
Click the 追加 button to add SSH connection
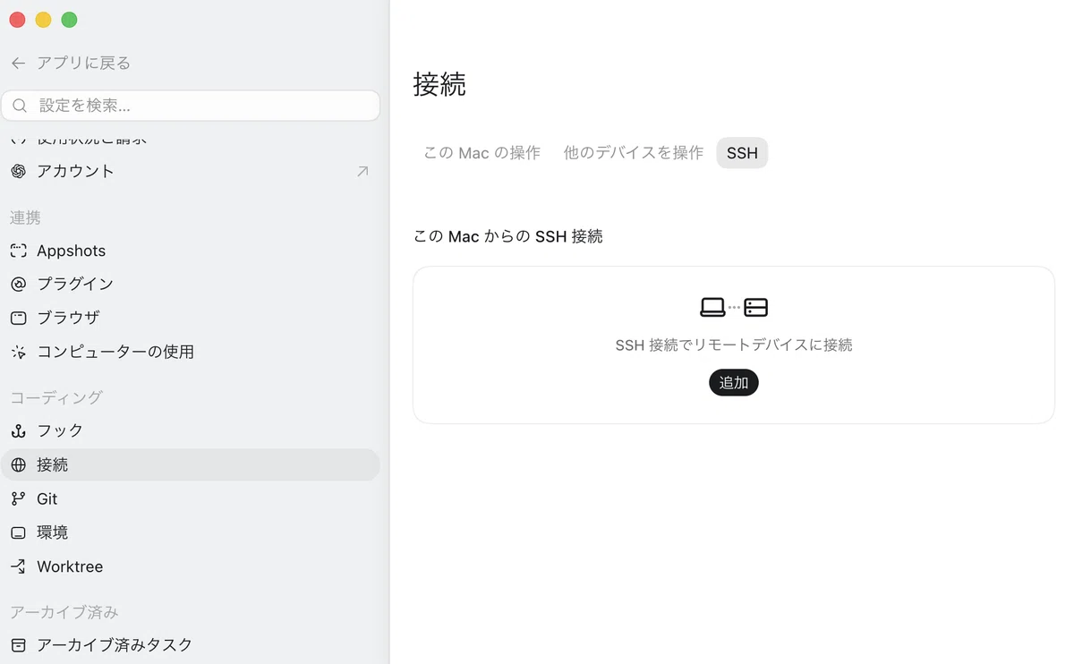[734, 383]
